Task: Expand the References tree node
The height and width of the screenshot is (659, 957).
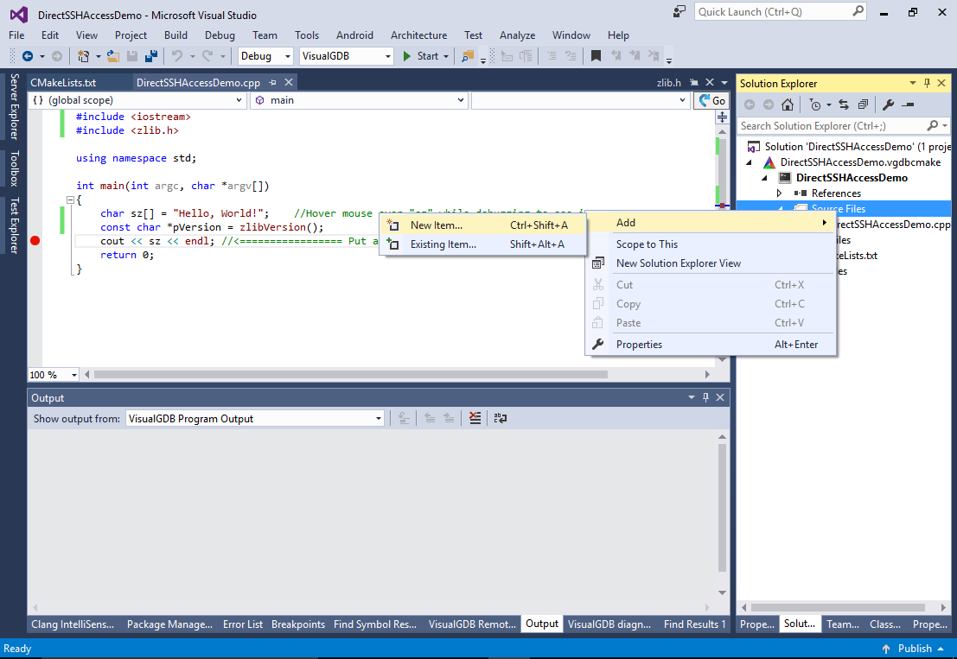Action: coord(780,193)
